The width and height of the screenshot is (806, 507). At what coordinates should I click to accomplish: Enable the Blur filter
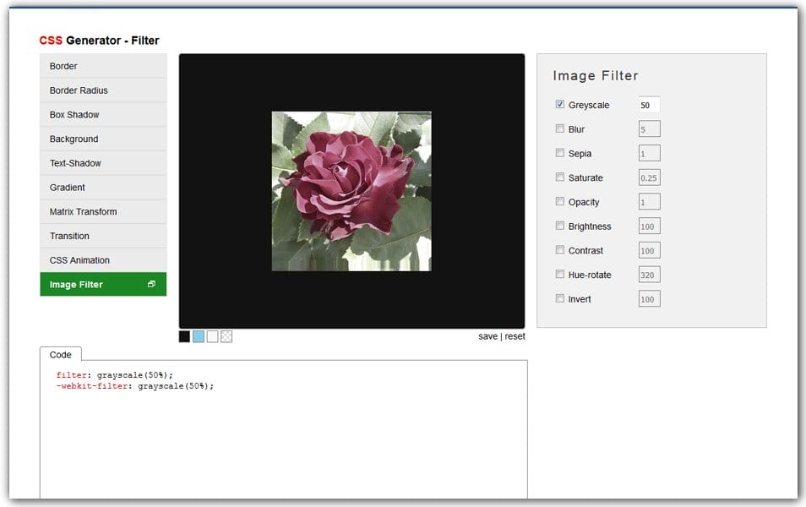[560, 128]
